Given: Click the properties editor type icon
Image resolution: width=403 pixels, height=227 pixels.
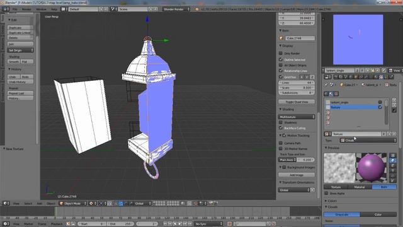Looking at the screenshot, I should pos(327,77).
